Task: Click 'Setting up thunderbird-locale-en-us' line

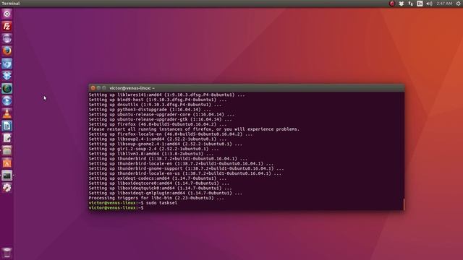Action: click(x=185, y=173)
